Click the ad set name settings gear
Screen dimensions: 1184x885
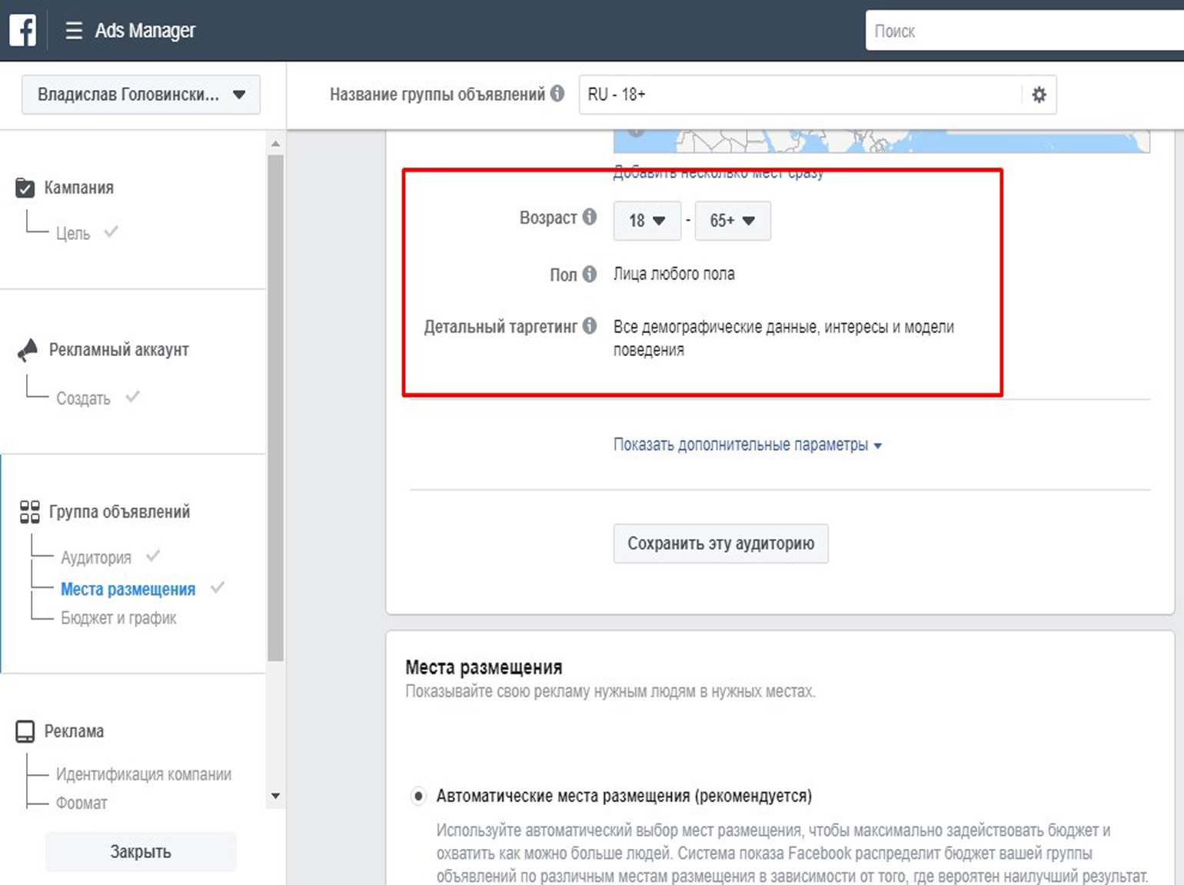1039,95
